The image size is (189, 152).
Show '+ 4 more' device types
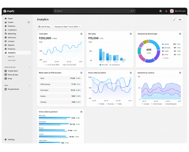pyautogui.click(x=165, y=58)
